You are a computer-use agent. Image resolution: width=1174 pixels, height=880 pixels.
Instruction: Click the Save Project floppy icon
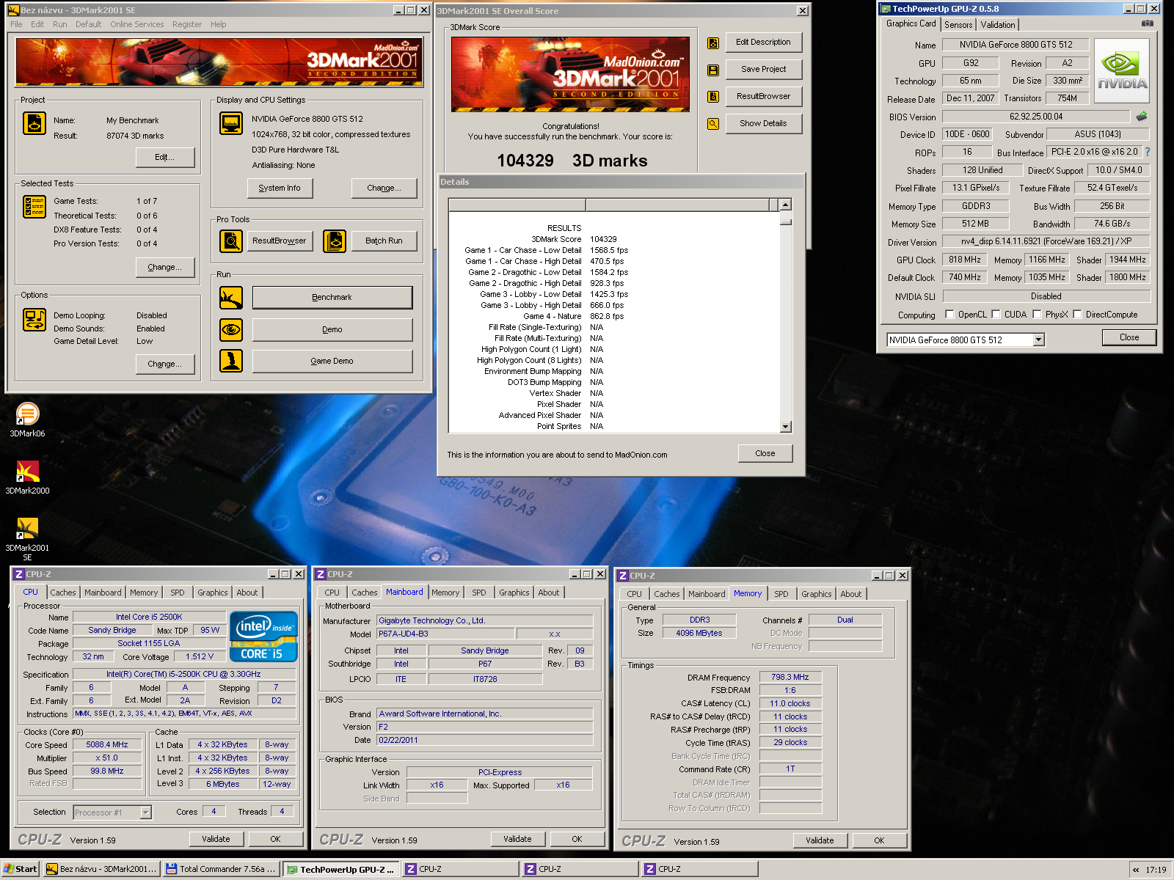coord(712,70)
